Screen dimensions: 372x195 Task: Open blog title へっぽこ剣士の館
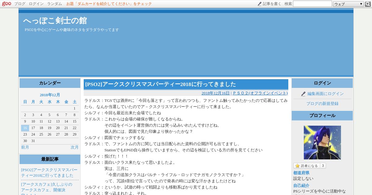[55, 21]
